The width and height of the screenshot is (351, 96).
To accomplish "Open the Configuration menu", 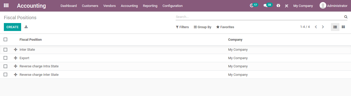I will [x=173, y=6].
